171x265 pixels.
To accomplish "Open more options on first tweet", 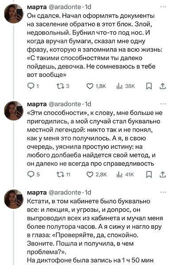I will pos(163,7).
